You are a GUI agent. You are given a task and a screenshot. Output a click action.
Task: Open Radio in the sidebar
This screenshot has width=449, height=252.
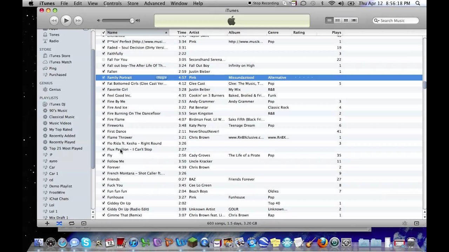(x=54, y=41)
